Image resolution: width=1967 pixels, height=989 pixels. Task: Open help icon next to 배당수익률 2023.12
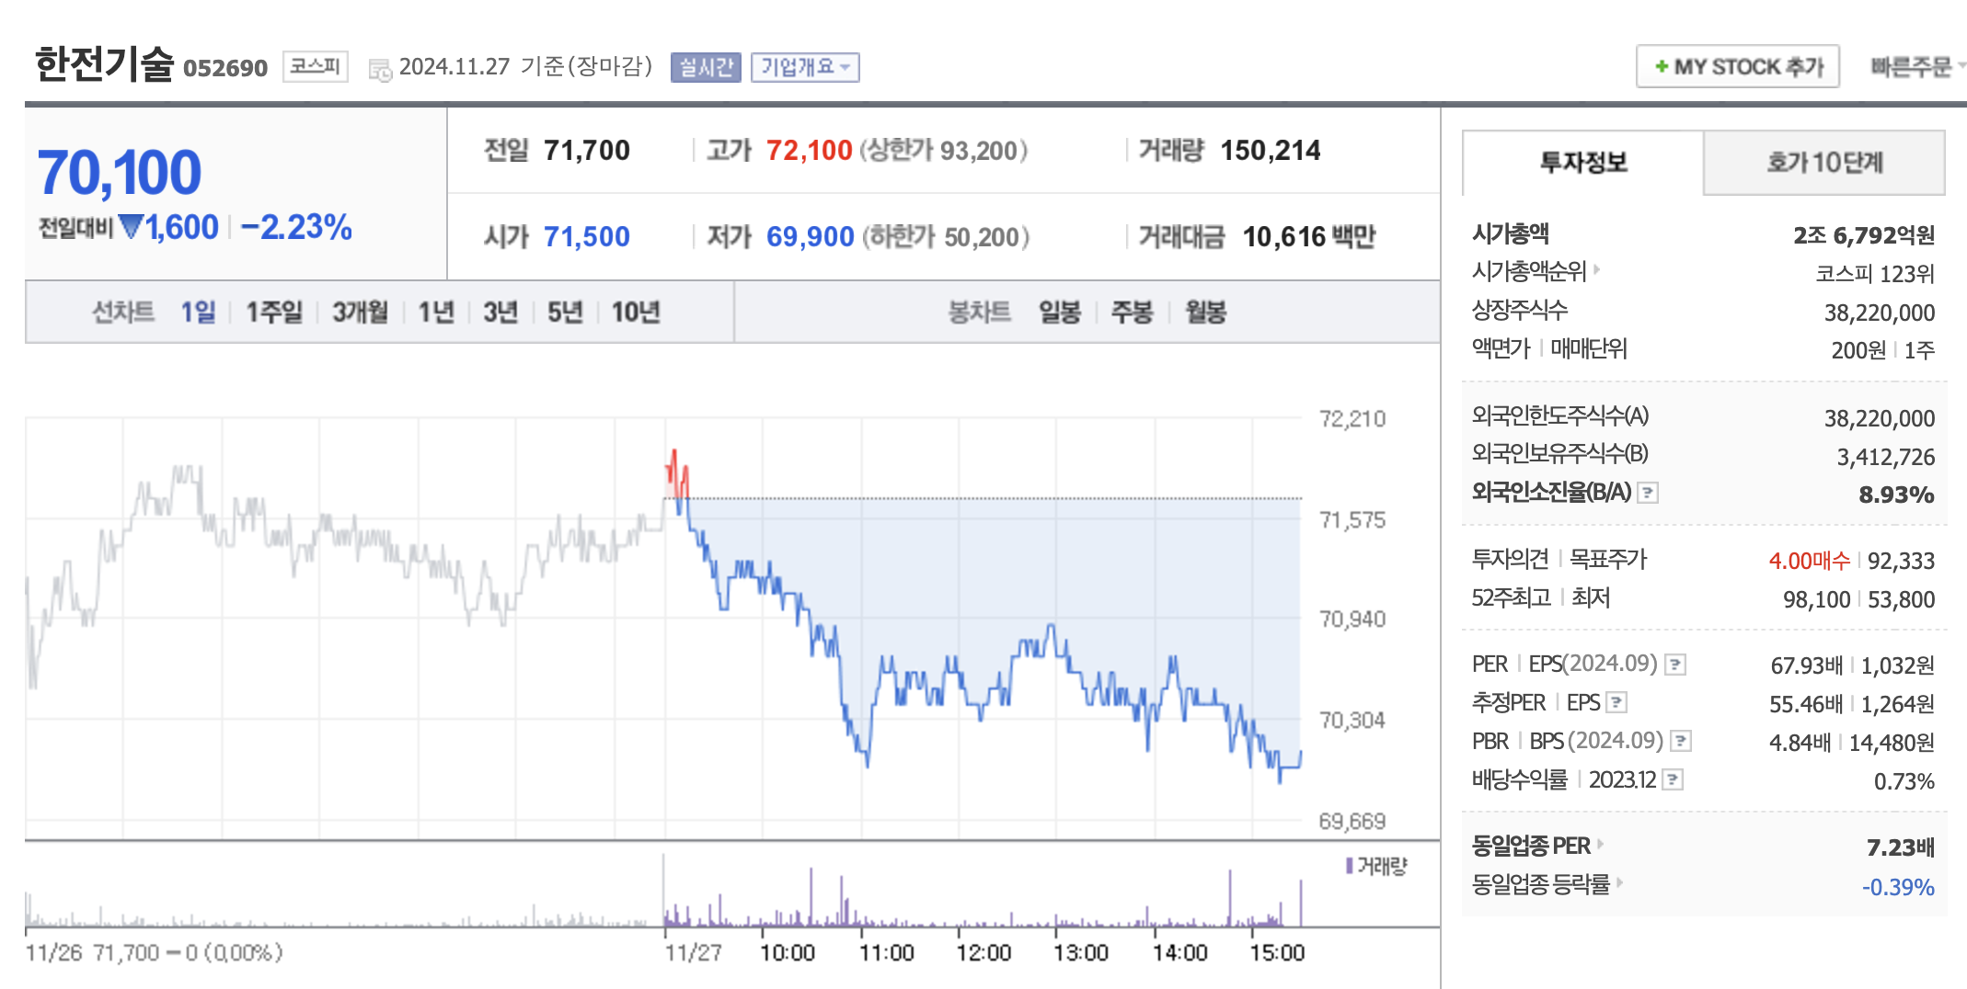pos(1673,779)
